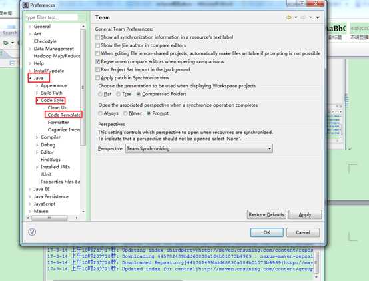Click the debug run icon in Eclipse toolbar
The height and width of the screenshot is (281, 369).
click(5, 43)
